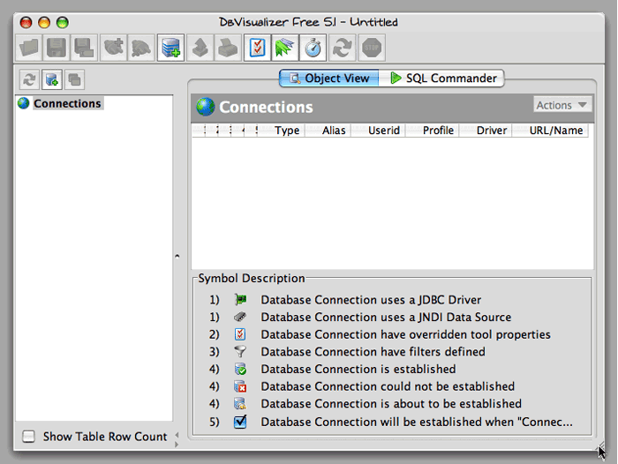Image resolution: width=618 pixels, height=464 pixels.
Task: Click the open folder toolbar icon
Action: [x=29, y=48]
